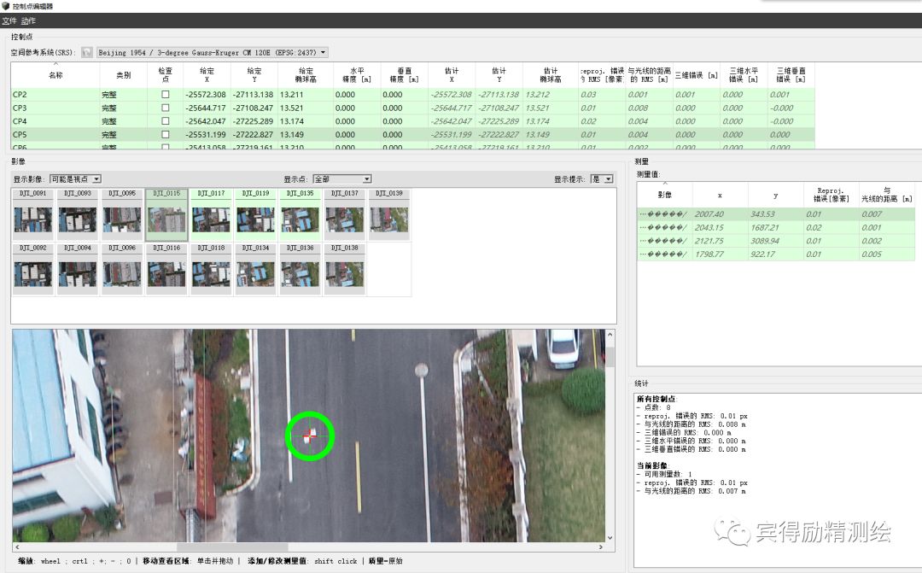This screenshot has height=573, width=922.
Task: Open the 显示点 dropdown set to 全部
Action: [341, 178]
